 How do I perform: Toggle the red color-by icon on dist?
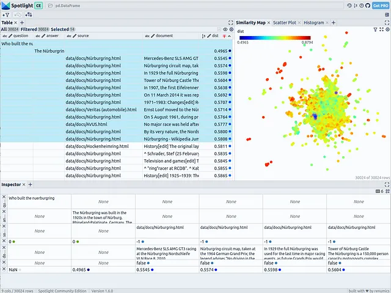(224, 36)
